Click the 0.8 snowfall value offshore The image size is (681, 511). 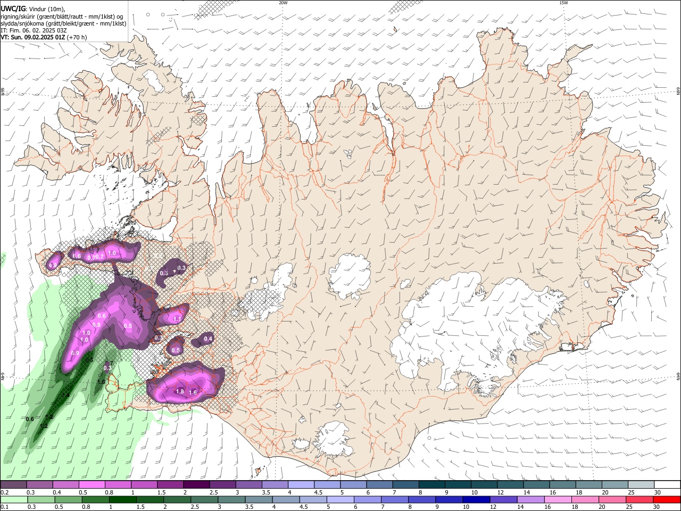96,325
